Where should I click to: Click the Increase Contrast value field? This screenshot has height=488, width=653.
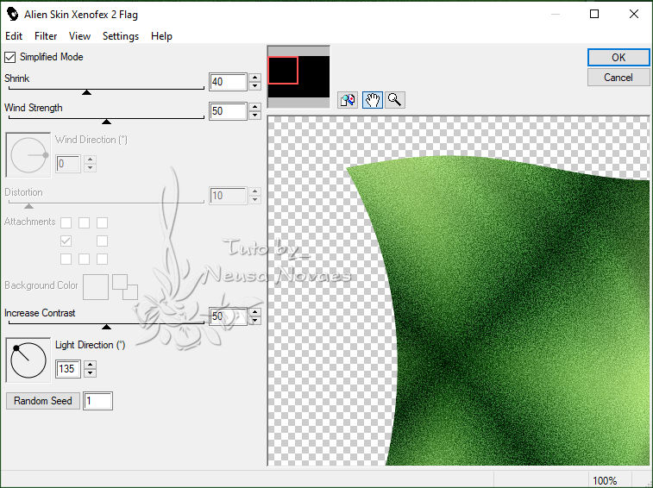point(228,316)
